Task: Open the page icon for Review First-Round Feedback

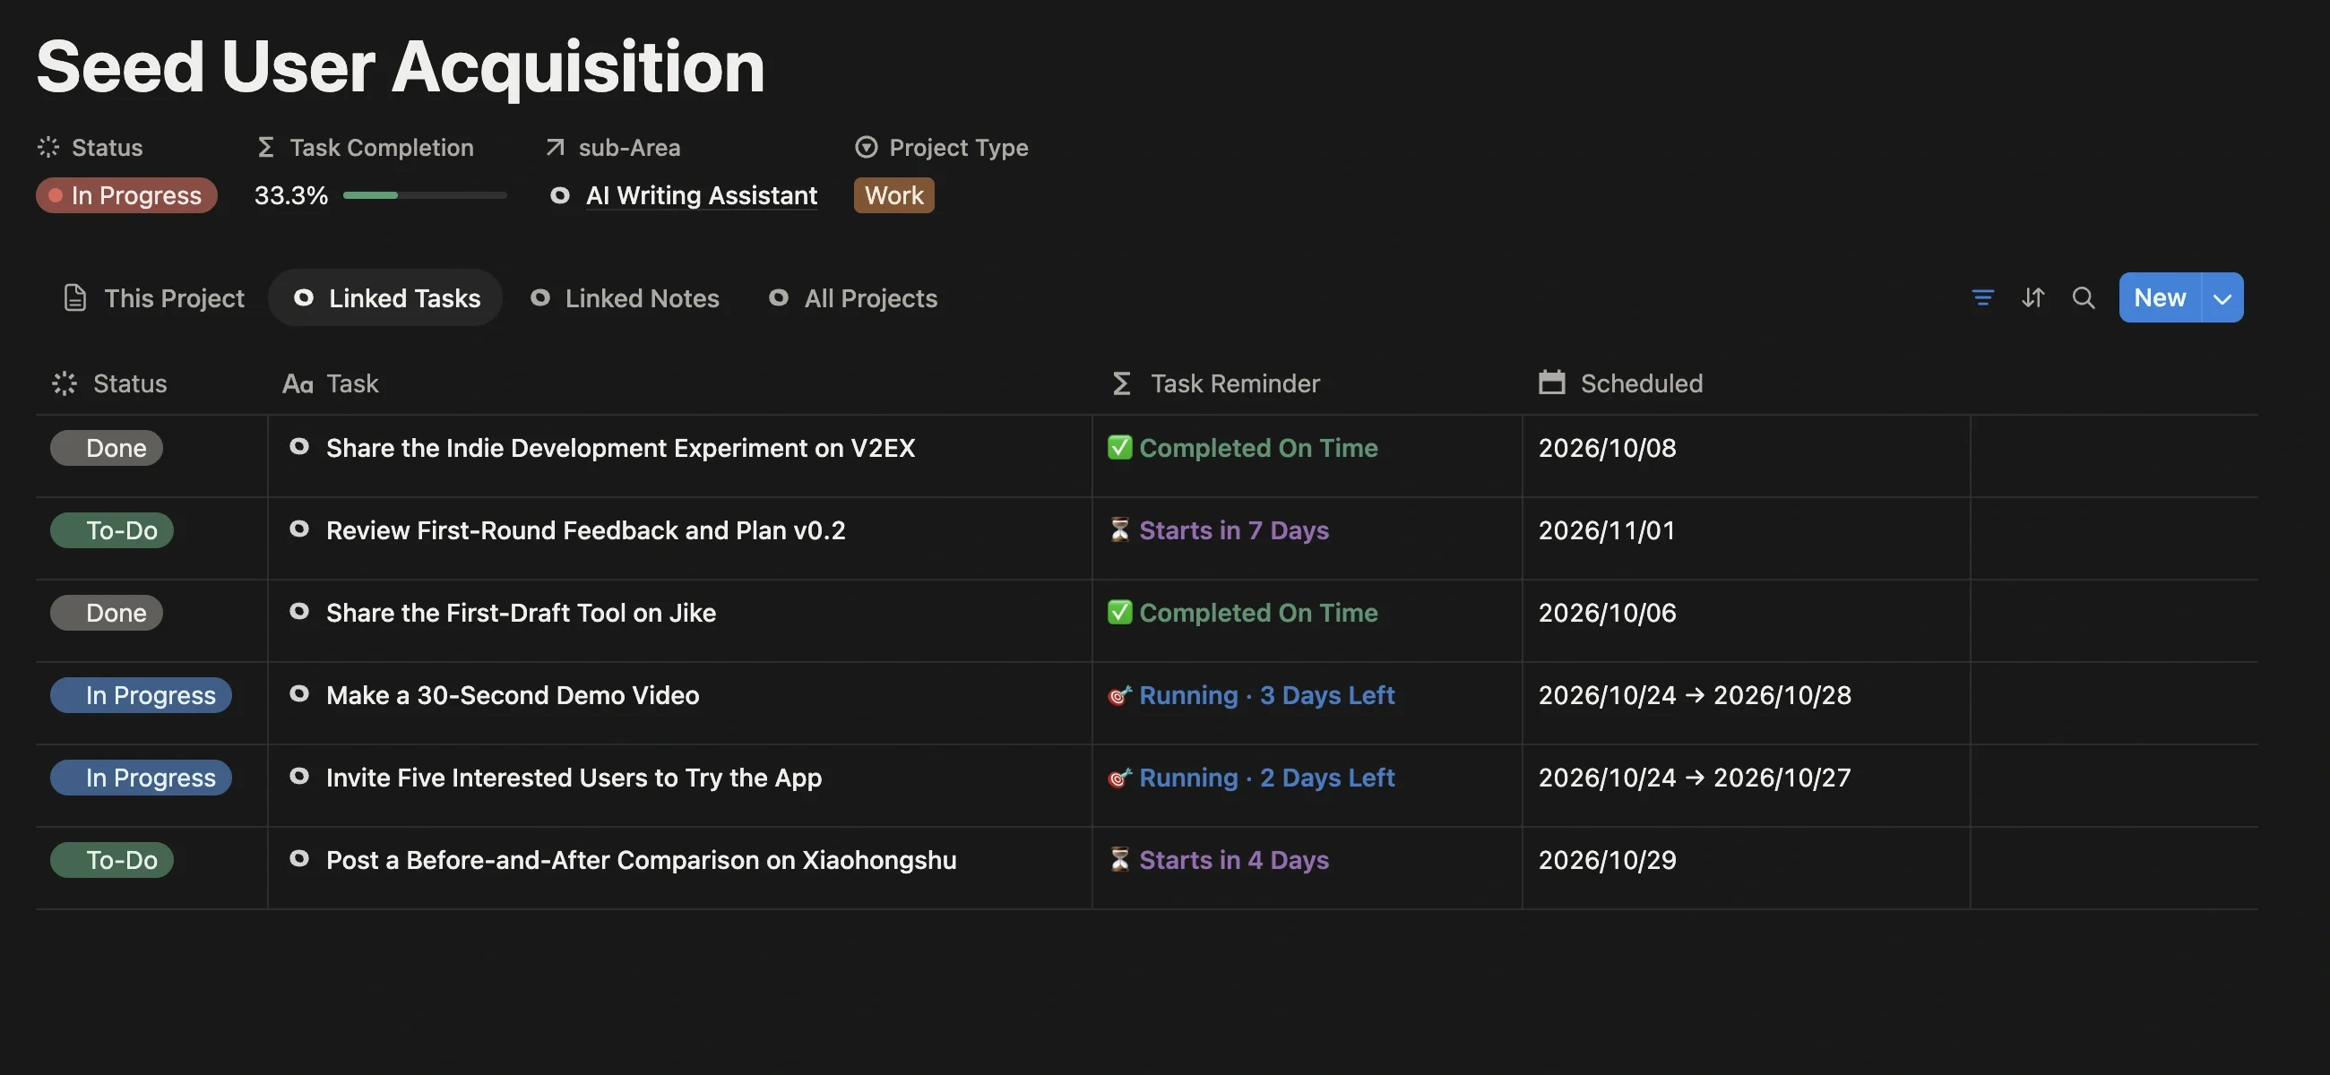Action: 298,529
